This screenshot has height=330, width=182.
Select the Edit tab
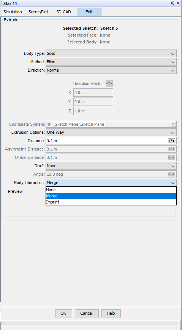(89, 12)
